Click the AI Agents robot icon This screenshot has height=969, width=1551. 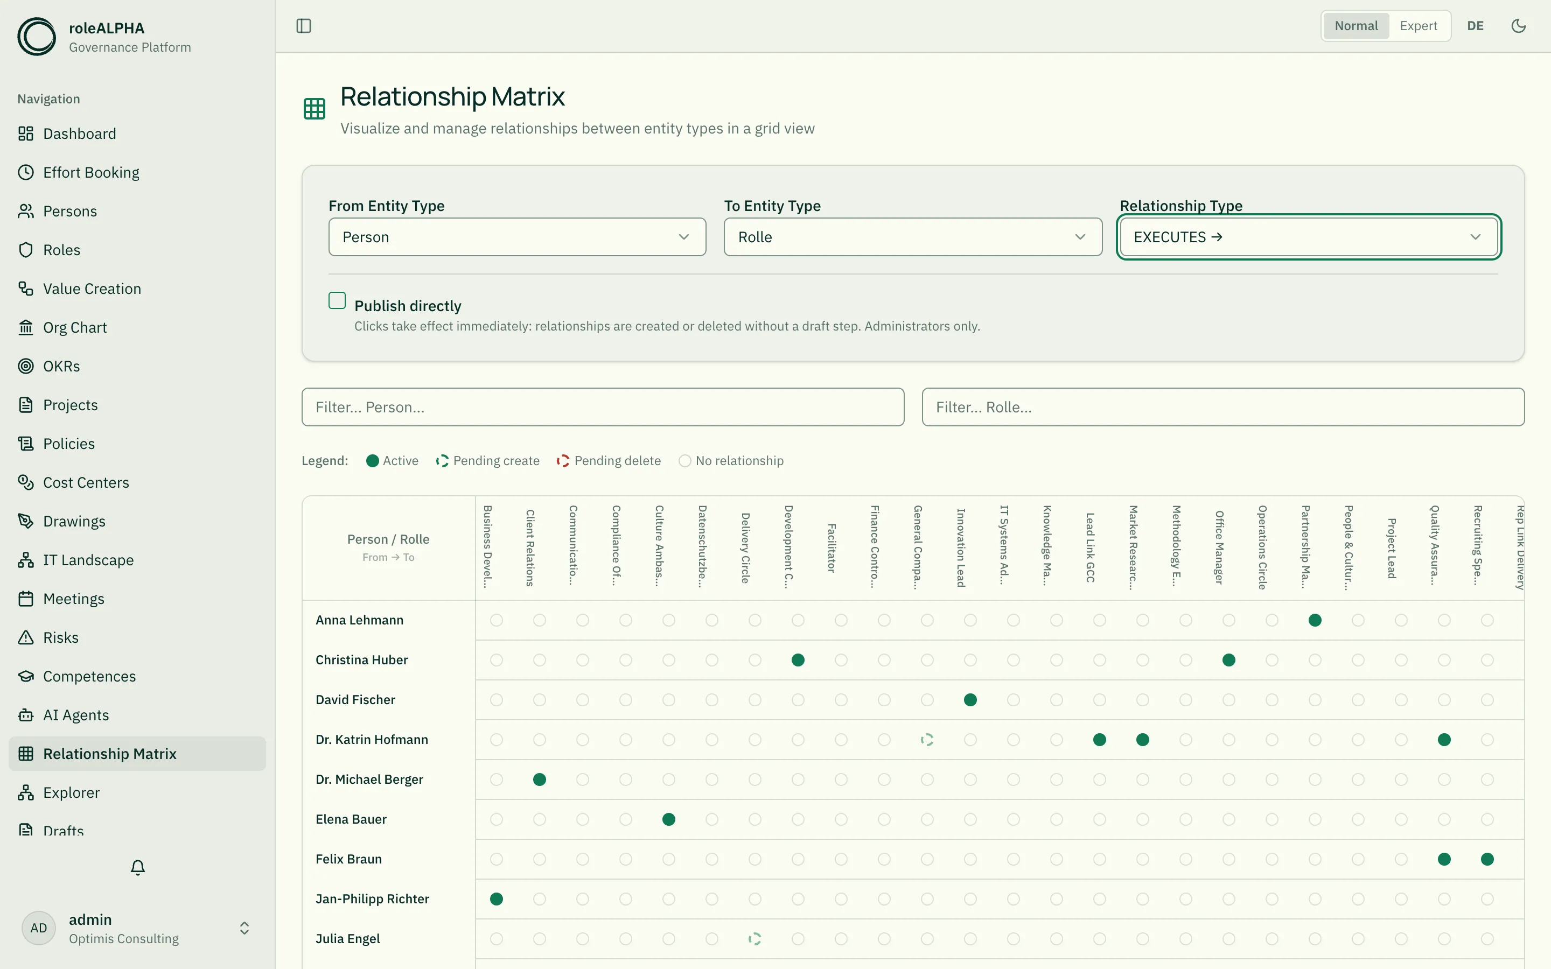coord(26,715)
